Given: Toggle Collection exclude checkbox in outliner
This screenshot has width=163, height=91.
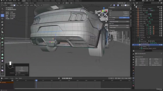Looking at the screenshot, I should click(x=158, y=7).
